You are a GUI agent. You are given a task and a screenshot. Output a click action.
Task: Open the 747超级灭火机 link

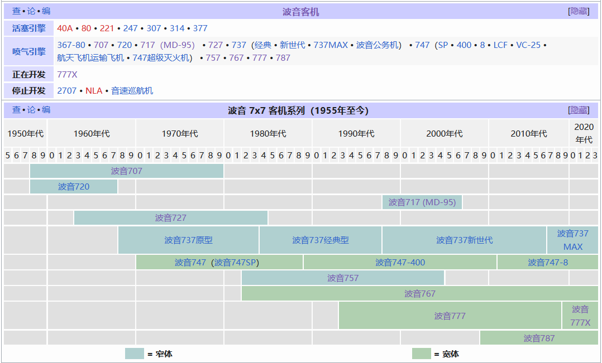click(161, 58)
